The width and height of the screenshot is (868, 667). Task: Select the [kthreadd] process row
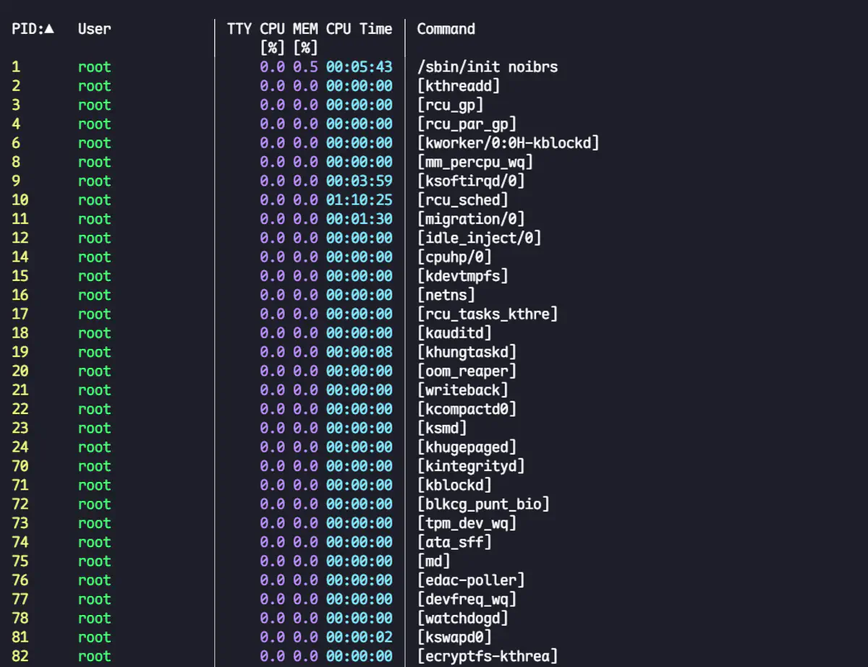459,86
